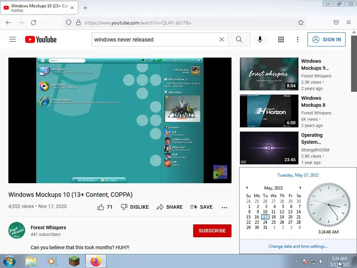Screen dimensions: 357x268
Task: Reload the page in Firefox
Action: point(33,23)
